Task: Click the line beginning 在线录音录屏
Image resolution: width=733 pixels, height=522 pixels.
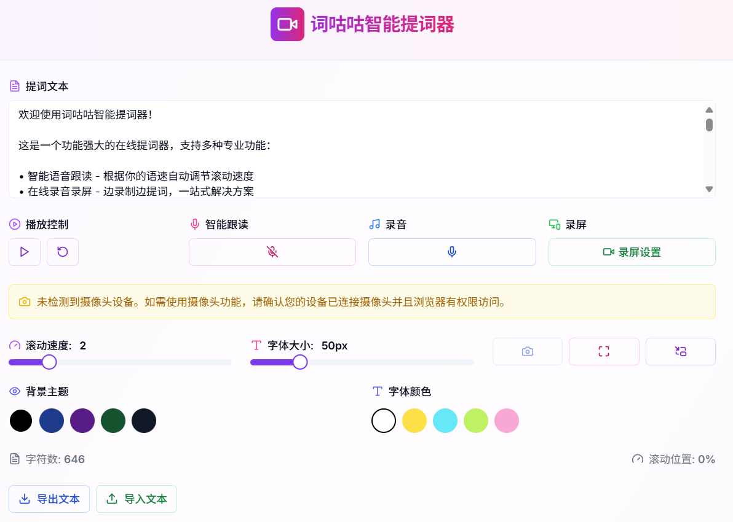Action: pyautogui.click(x=137, y=192)
